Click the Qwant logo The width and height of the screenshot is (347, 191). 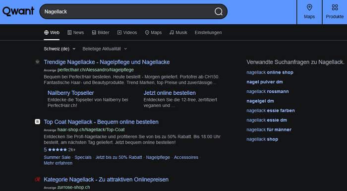pyautogui.click(x=18, y=11)
